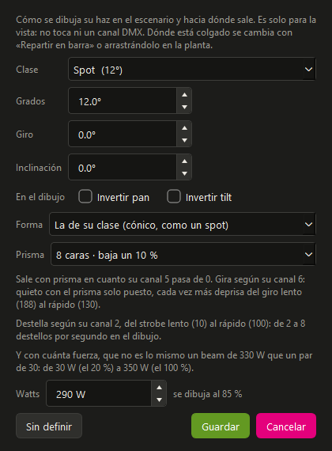Enable the Invertir tilt checkbox

point(174,197)
